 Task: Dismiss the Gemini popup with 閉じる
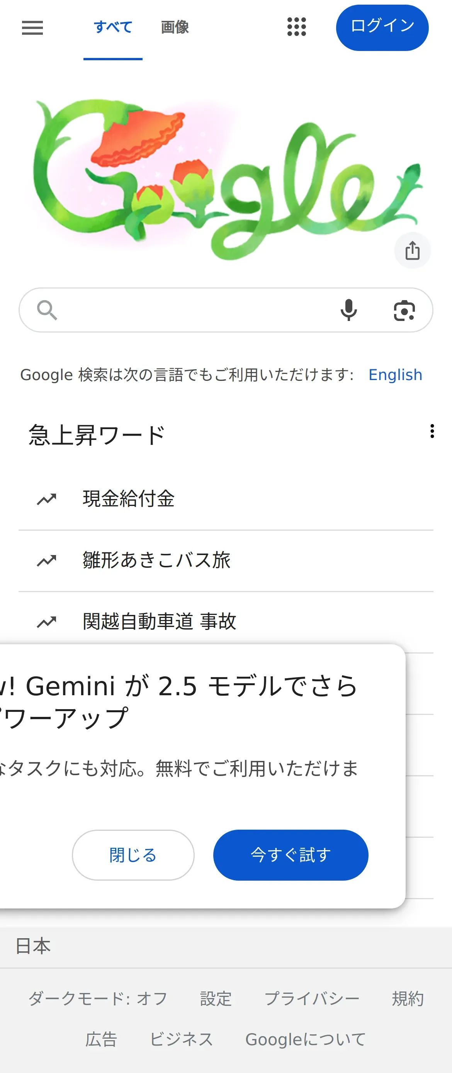click(133, 855)
